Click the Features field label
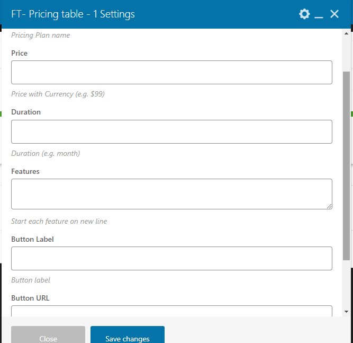Image resolution: width=353 pixels, height=343 pixels. pyautogui.click(x=25, y=171)
